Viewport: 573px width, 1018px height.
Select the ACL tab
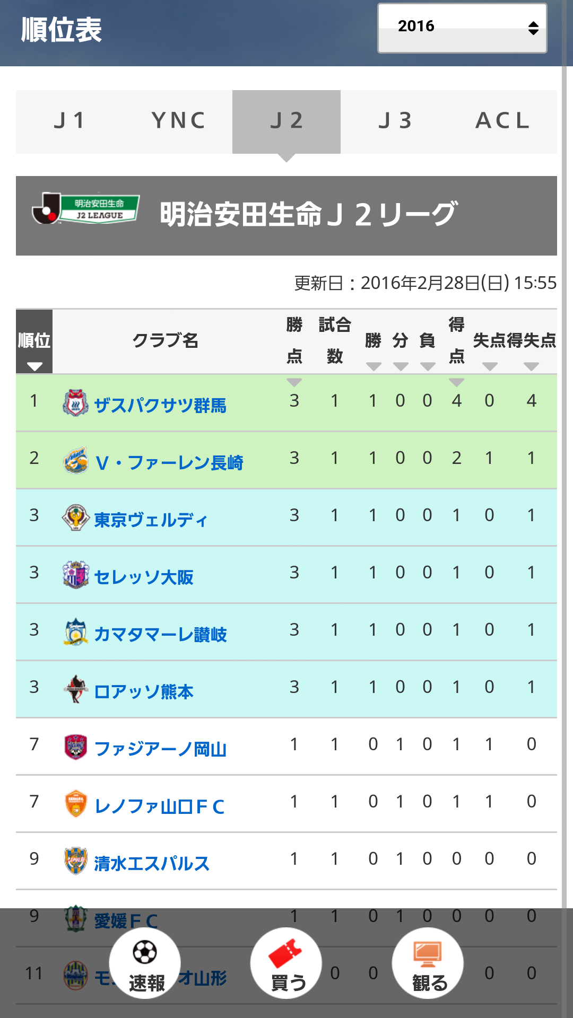[x=502, y=121]
